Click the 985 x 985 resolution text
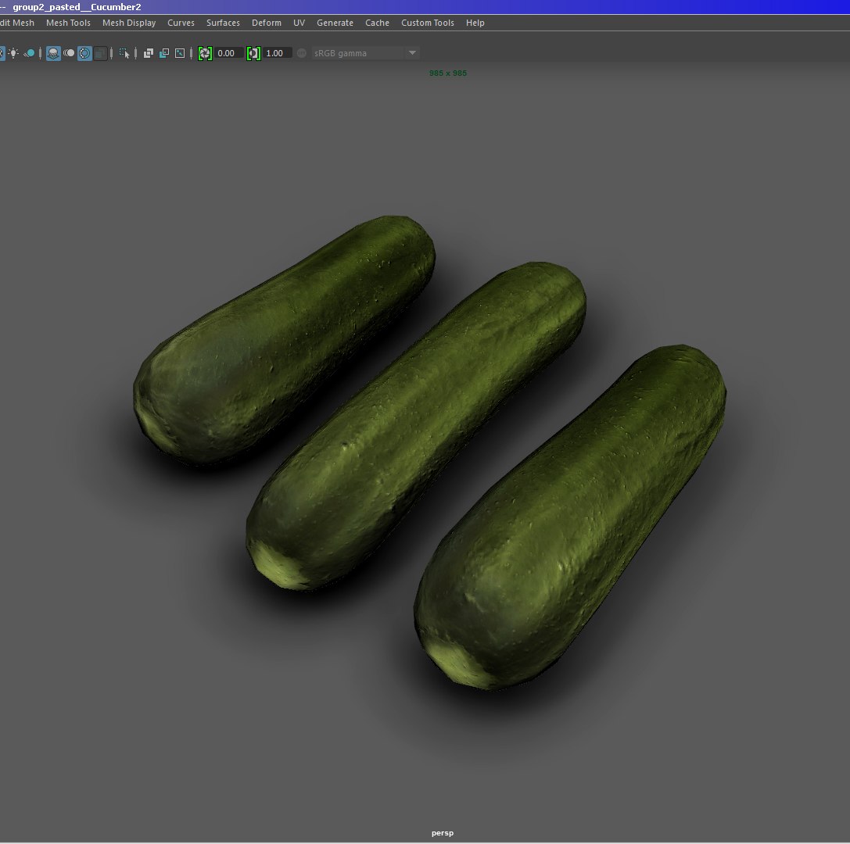 [x=448, y=73]
